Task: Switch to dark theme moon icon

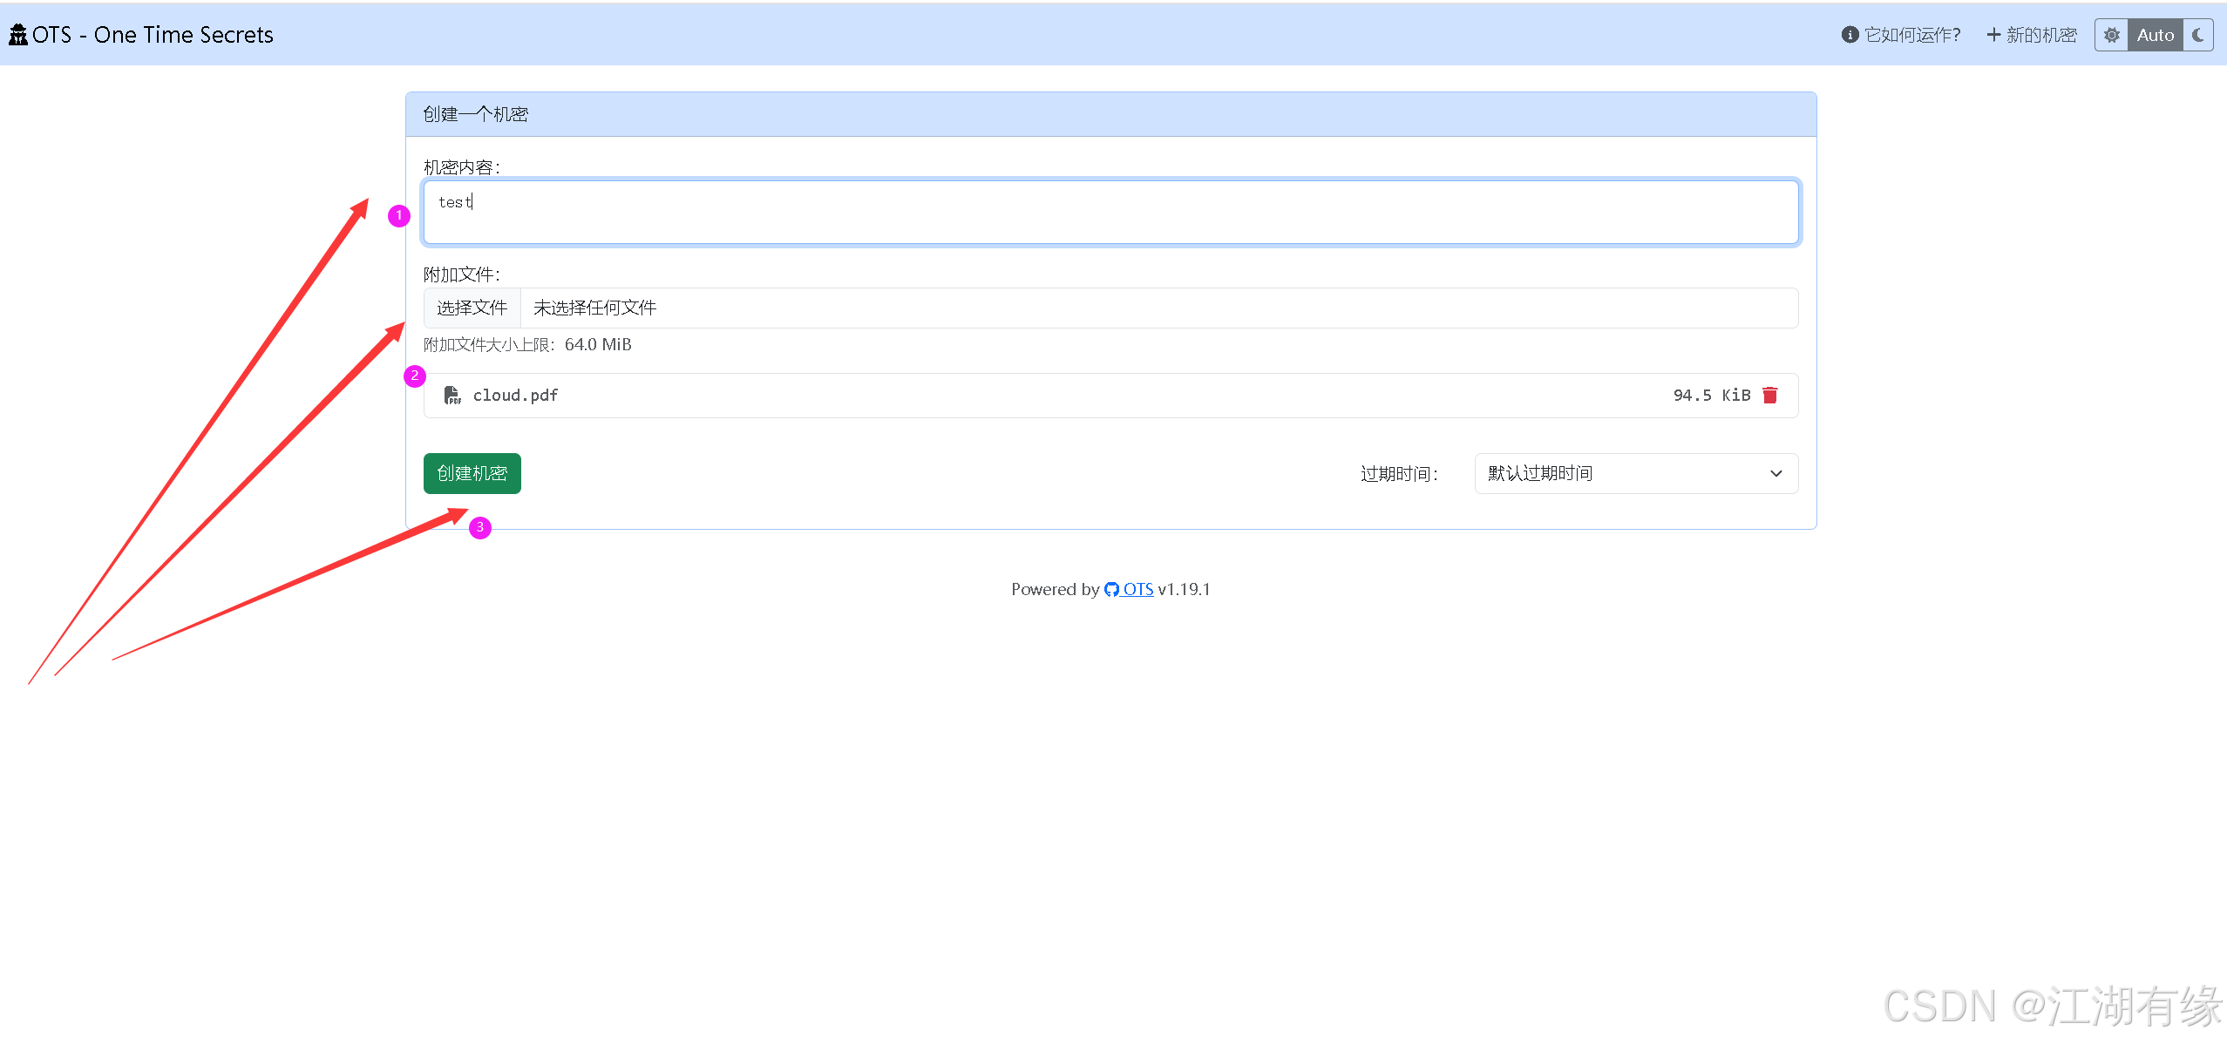Action: point(2198,36)
